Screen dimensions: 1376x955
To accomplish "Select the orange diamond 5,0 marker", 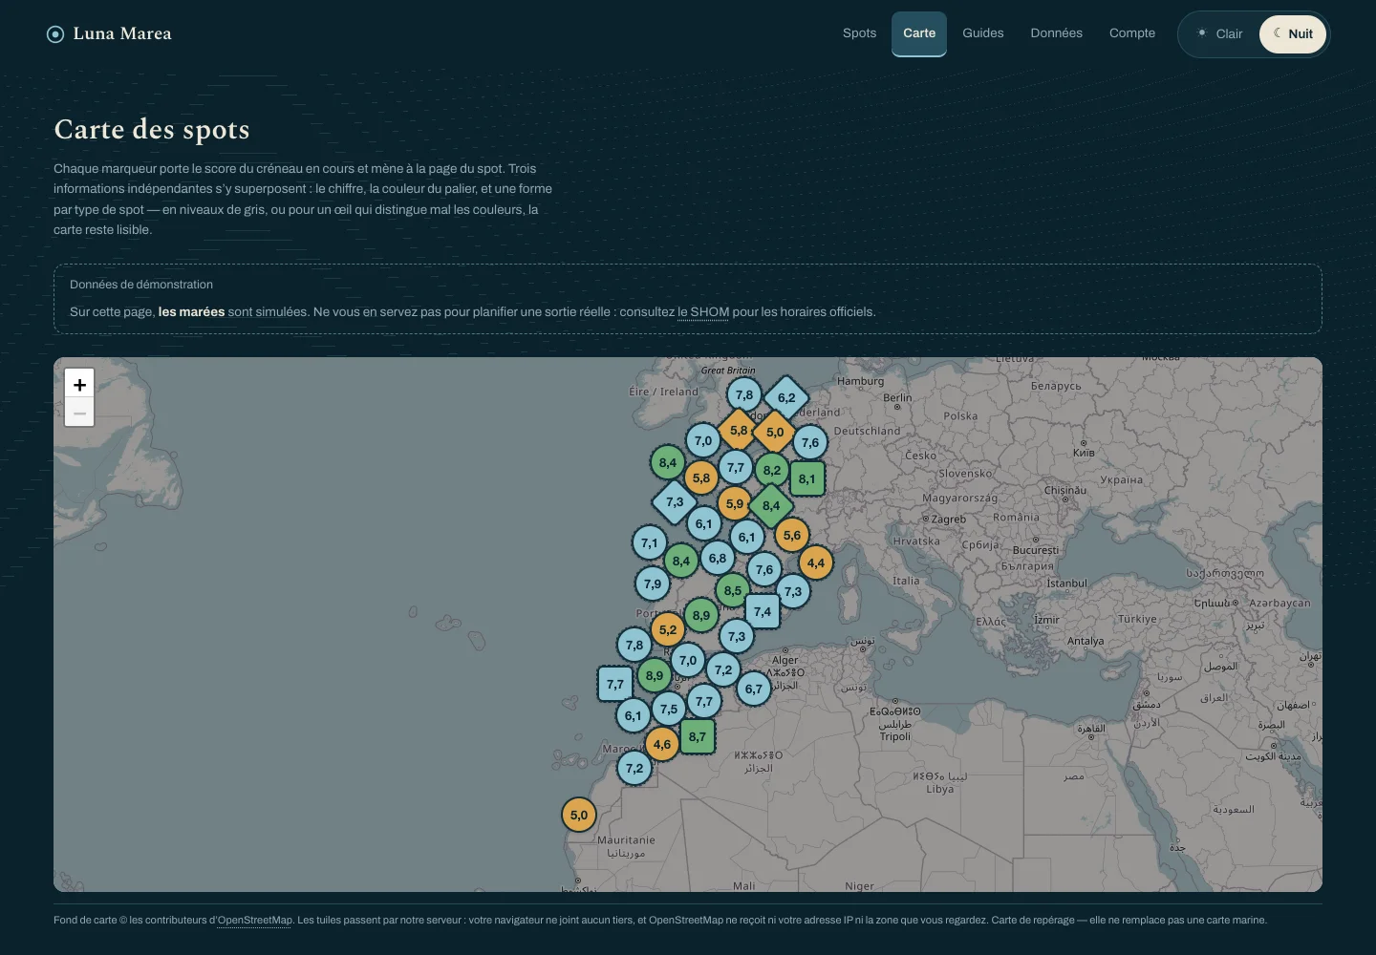I will [775, 432].
